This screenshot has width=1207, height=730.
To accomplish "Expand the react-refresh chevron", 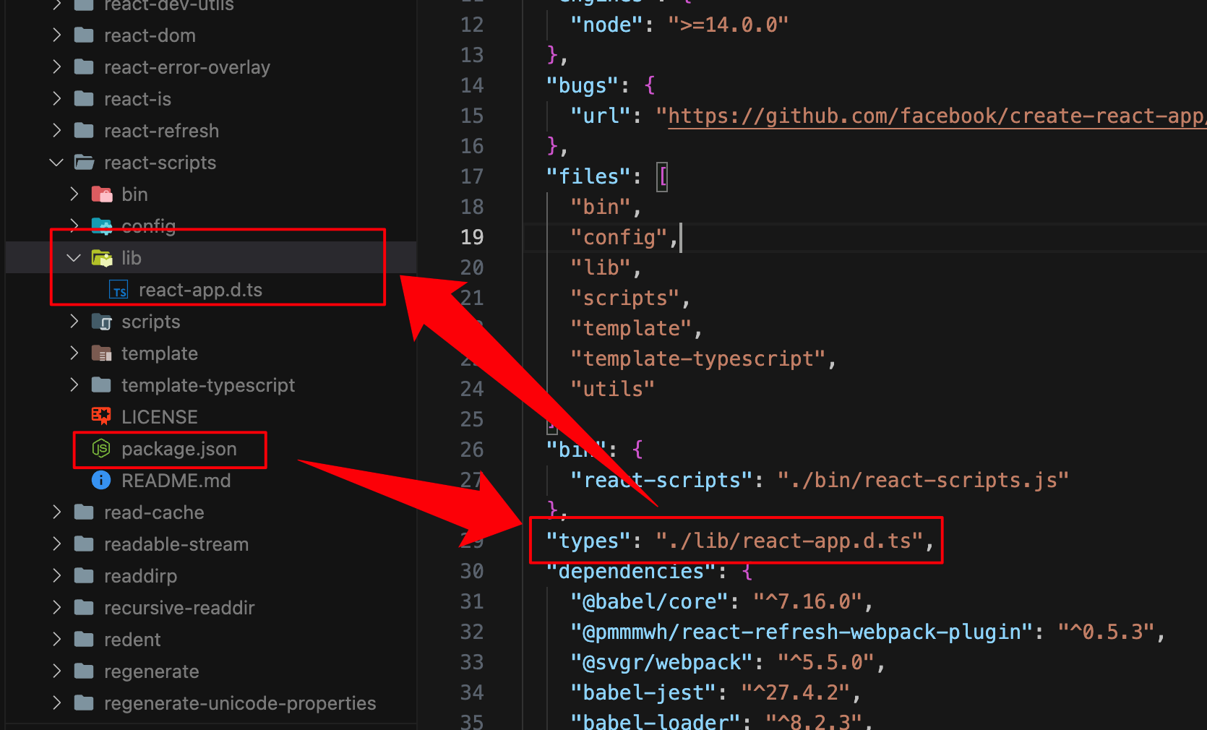I will (x=56, y=131).
